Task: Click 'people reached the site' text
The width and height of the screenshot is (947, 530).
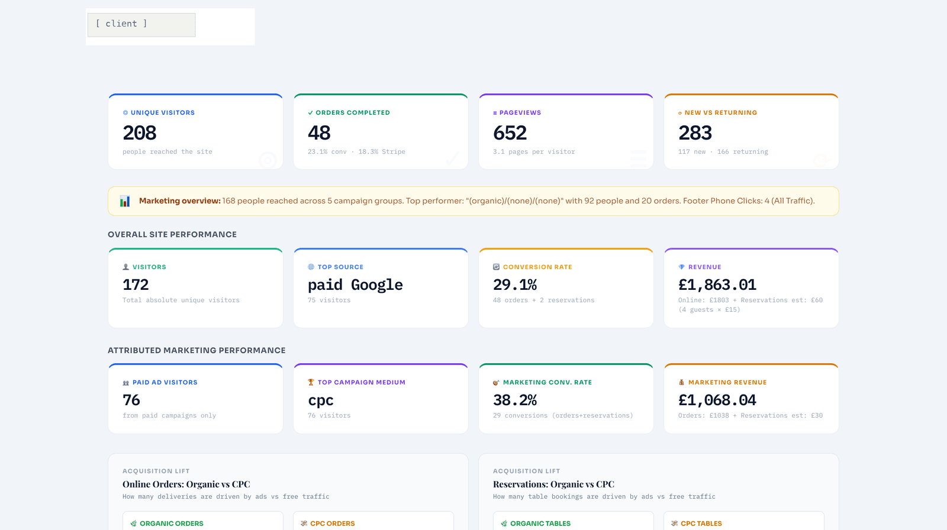Action: click(x=168, y=152)
